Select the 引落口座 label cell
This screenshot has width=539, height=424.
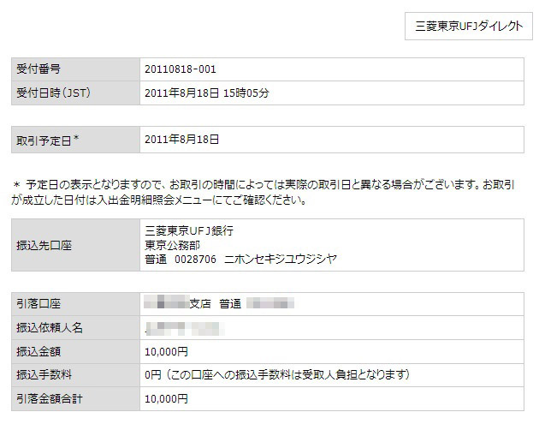click(x=75, y=304)
